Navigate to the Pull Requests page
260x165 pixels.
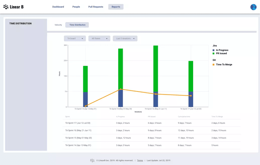[96, 7]
